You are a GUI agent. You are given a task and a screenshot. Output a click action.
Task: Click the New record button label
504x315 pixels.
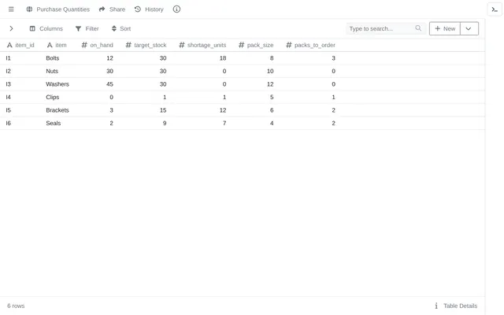pos(449,28)
